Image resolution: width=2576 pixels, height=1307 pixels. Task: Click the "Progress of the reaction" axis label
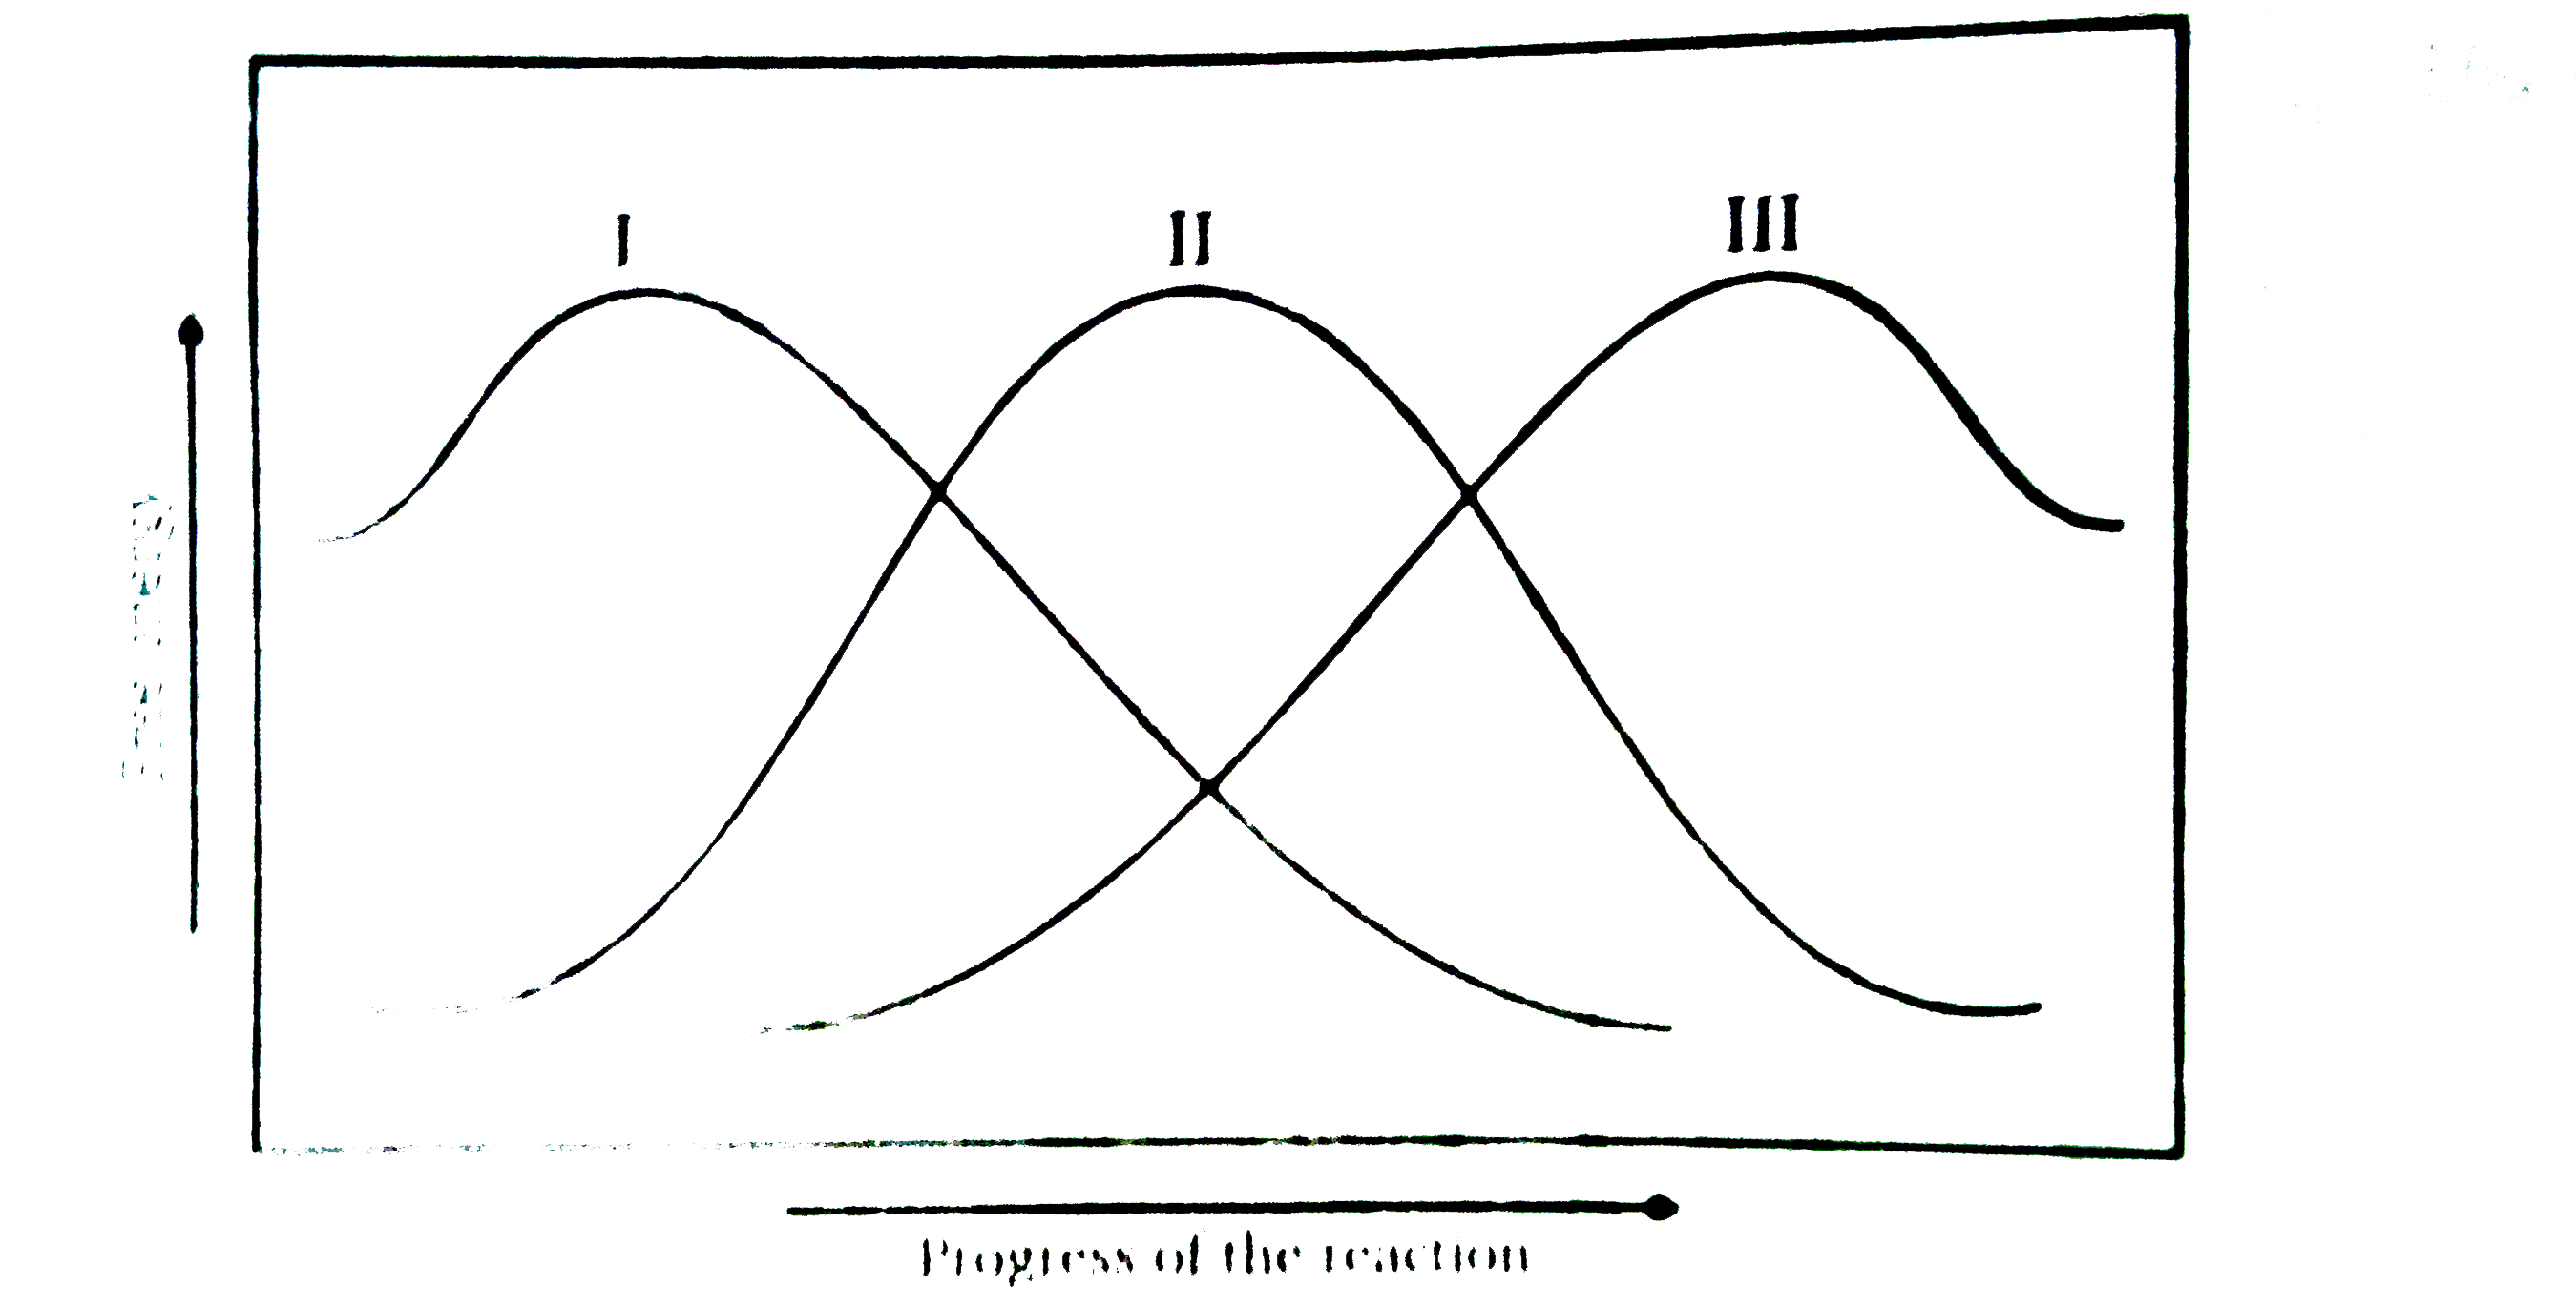coord(1225,1257)
